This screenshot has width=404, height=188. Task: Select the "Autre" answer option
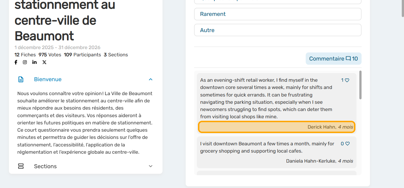278,30
